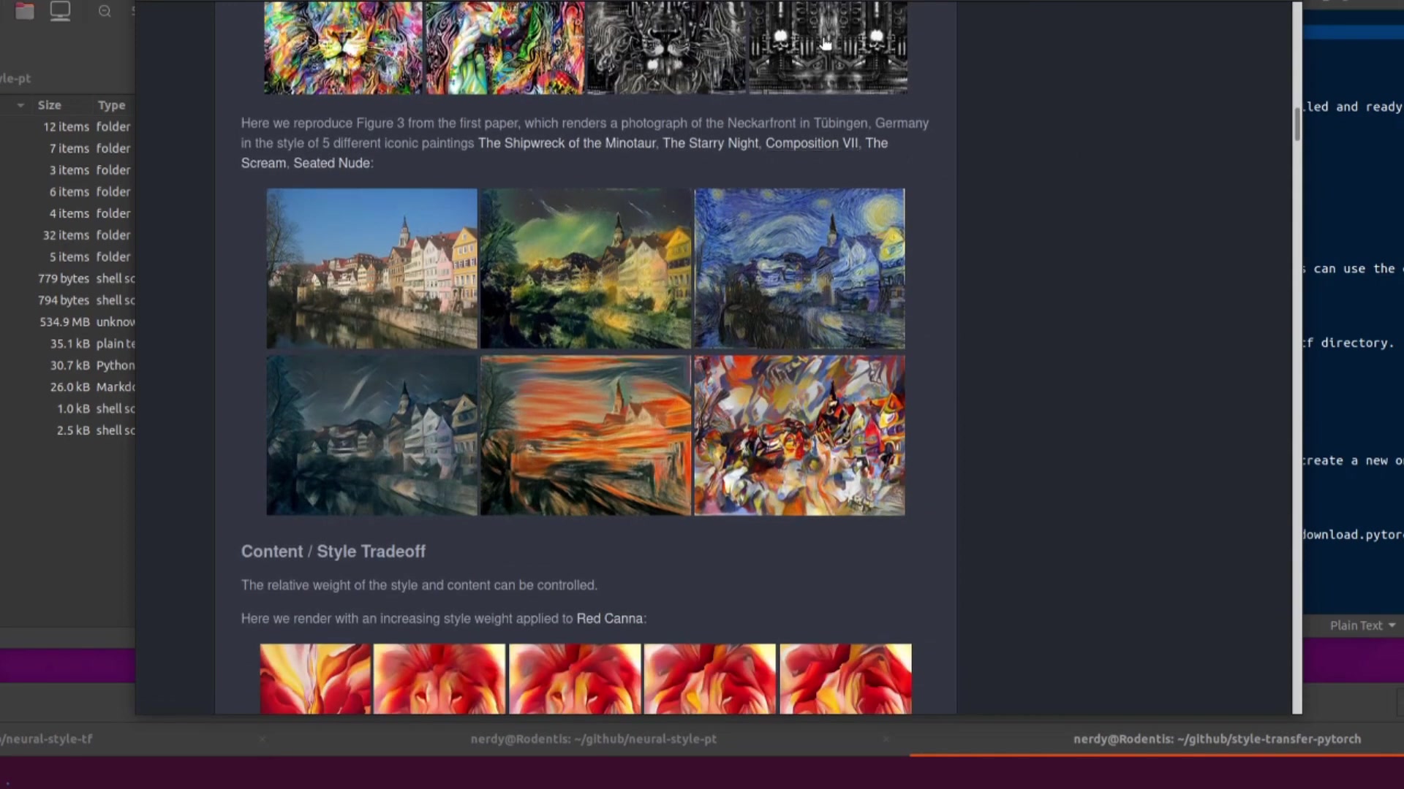Sort files by the Size column header
The width and height of the screenshot is (1404, 789).
pyautogui.click(x=50, y=105)
